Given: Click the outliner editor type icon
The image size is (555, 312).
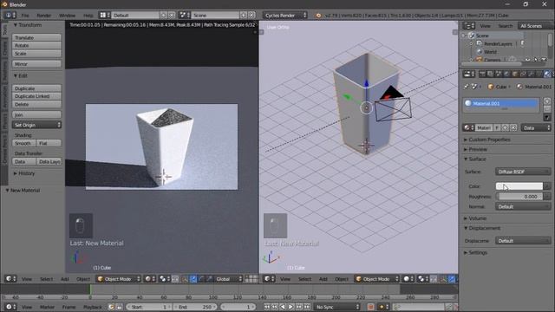Looking at the screenshot, I should 469,26.
